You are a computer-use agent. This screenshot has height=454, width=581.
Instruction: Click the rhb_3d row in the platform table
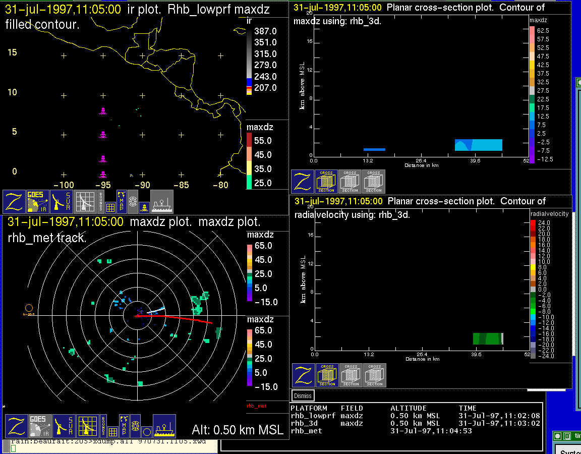click(x=415, y=423)
